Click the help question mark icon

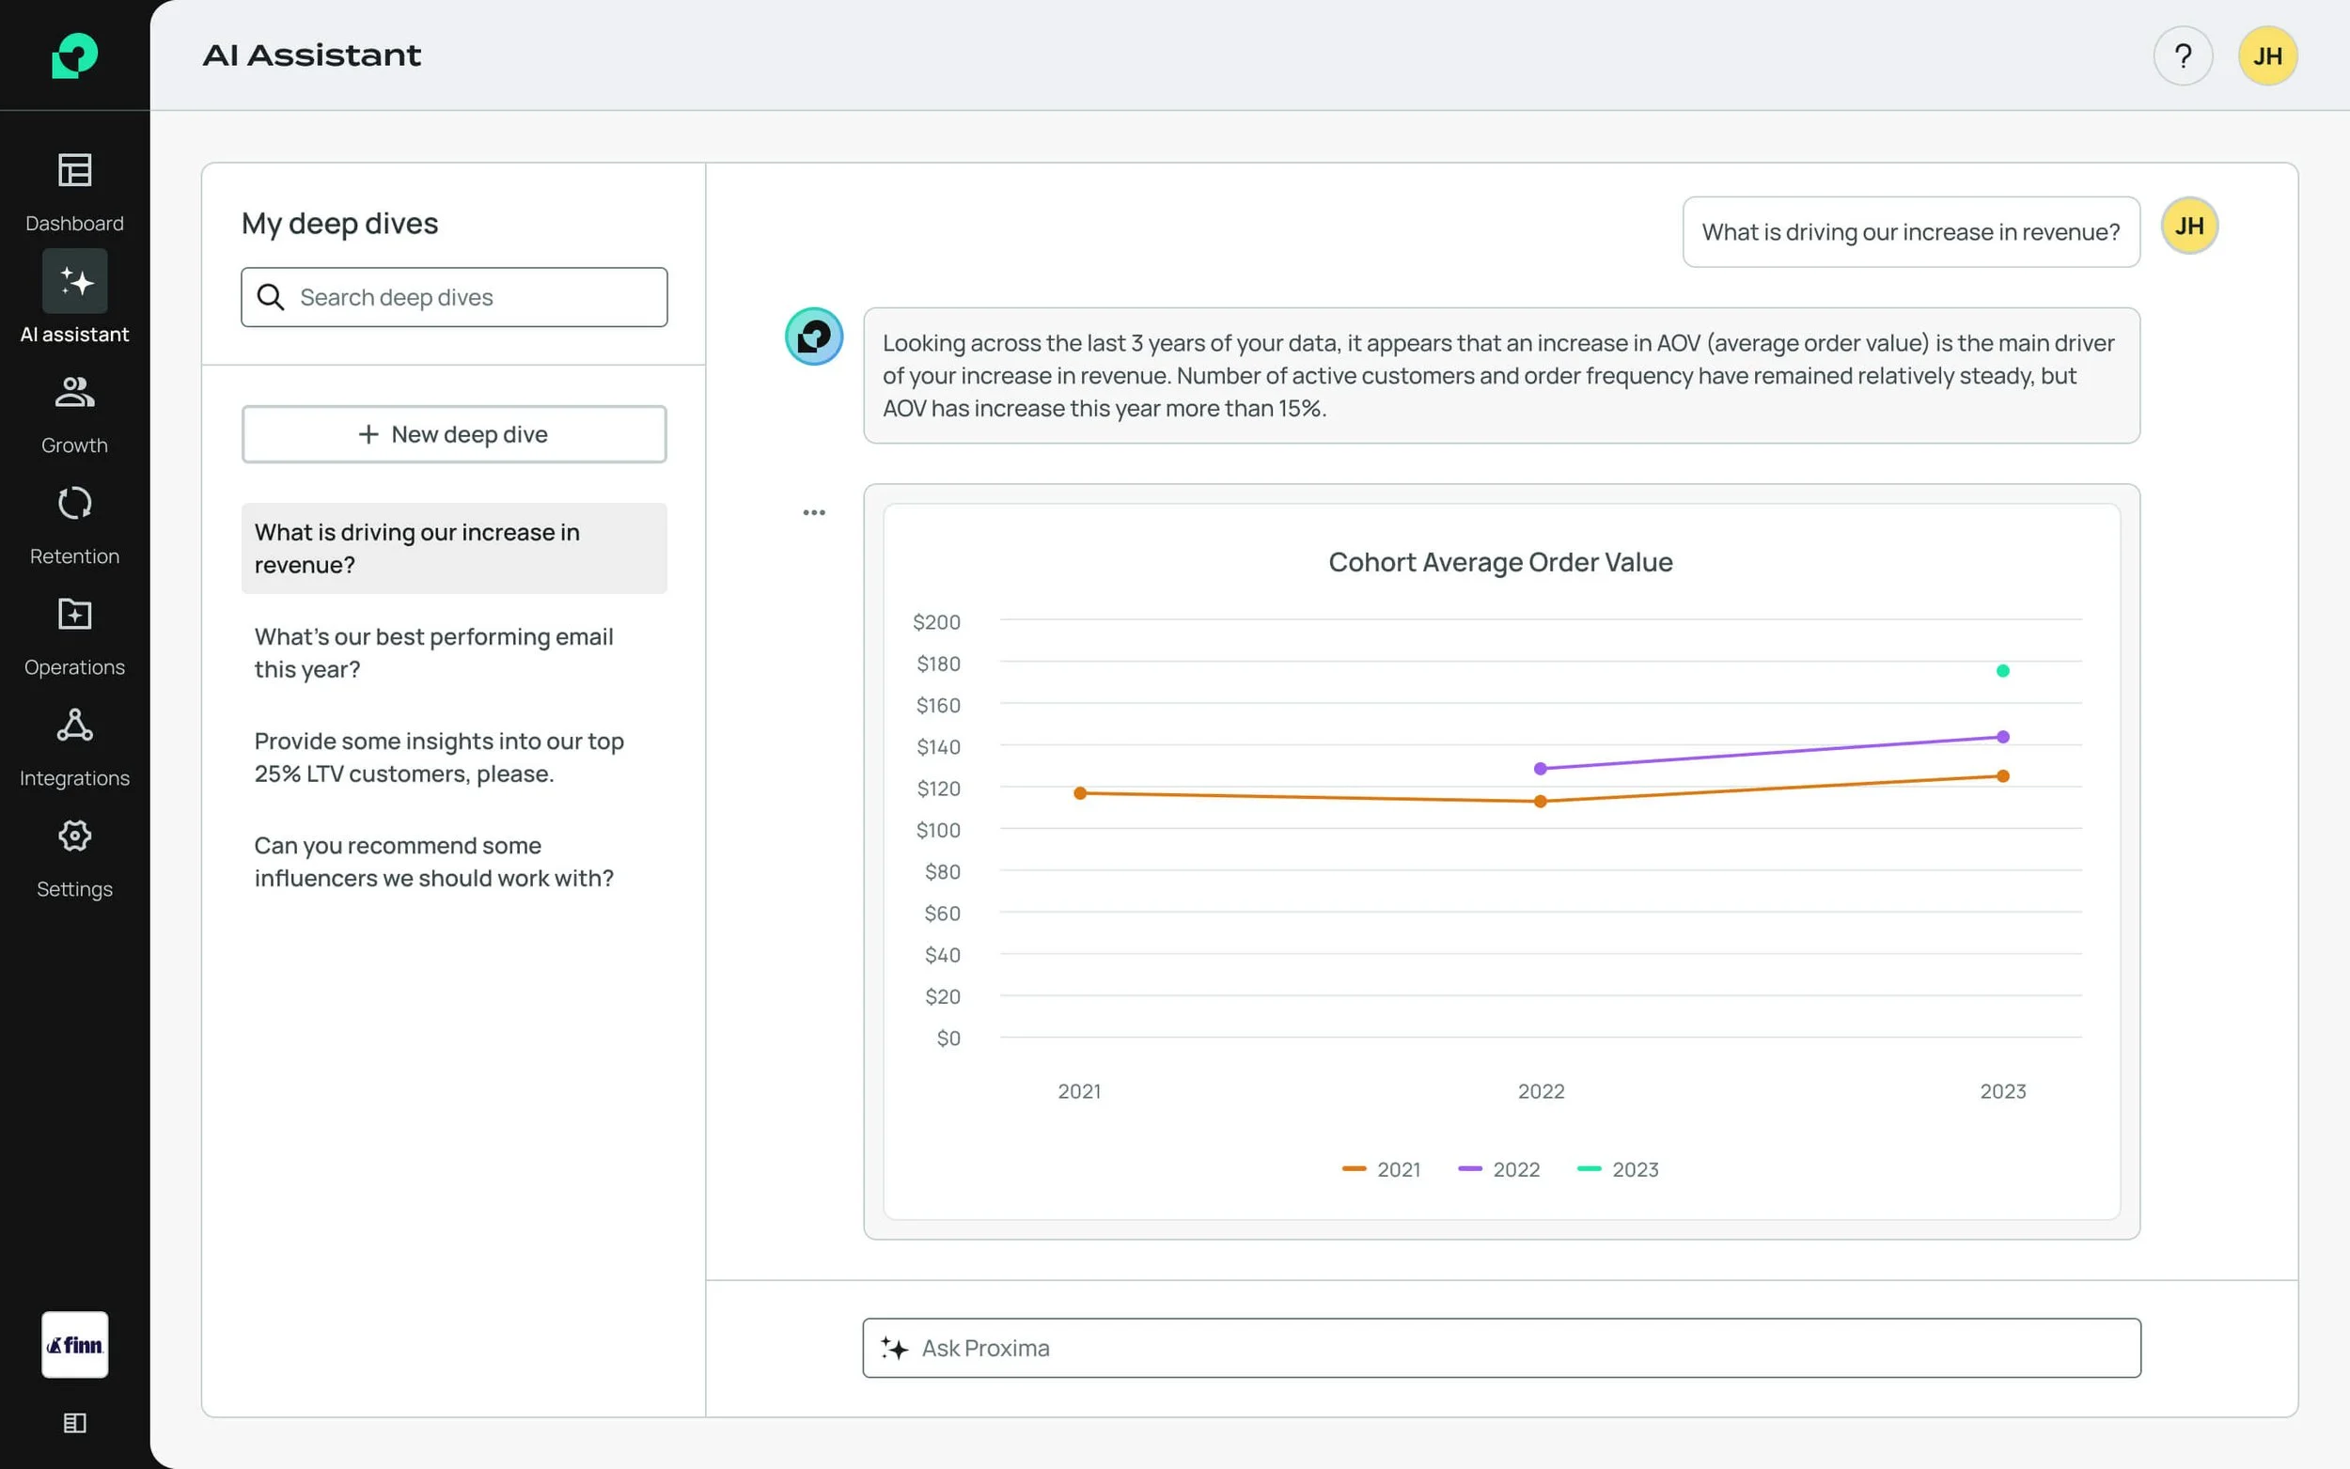pyautogui.click(x=2182, y=56)
